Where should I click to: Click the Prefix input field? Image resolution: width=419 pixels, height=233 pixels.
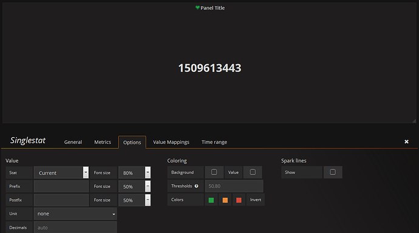point(61,186)
